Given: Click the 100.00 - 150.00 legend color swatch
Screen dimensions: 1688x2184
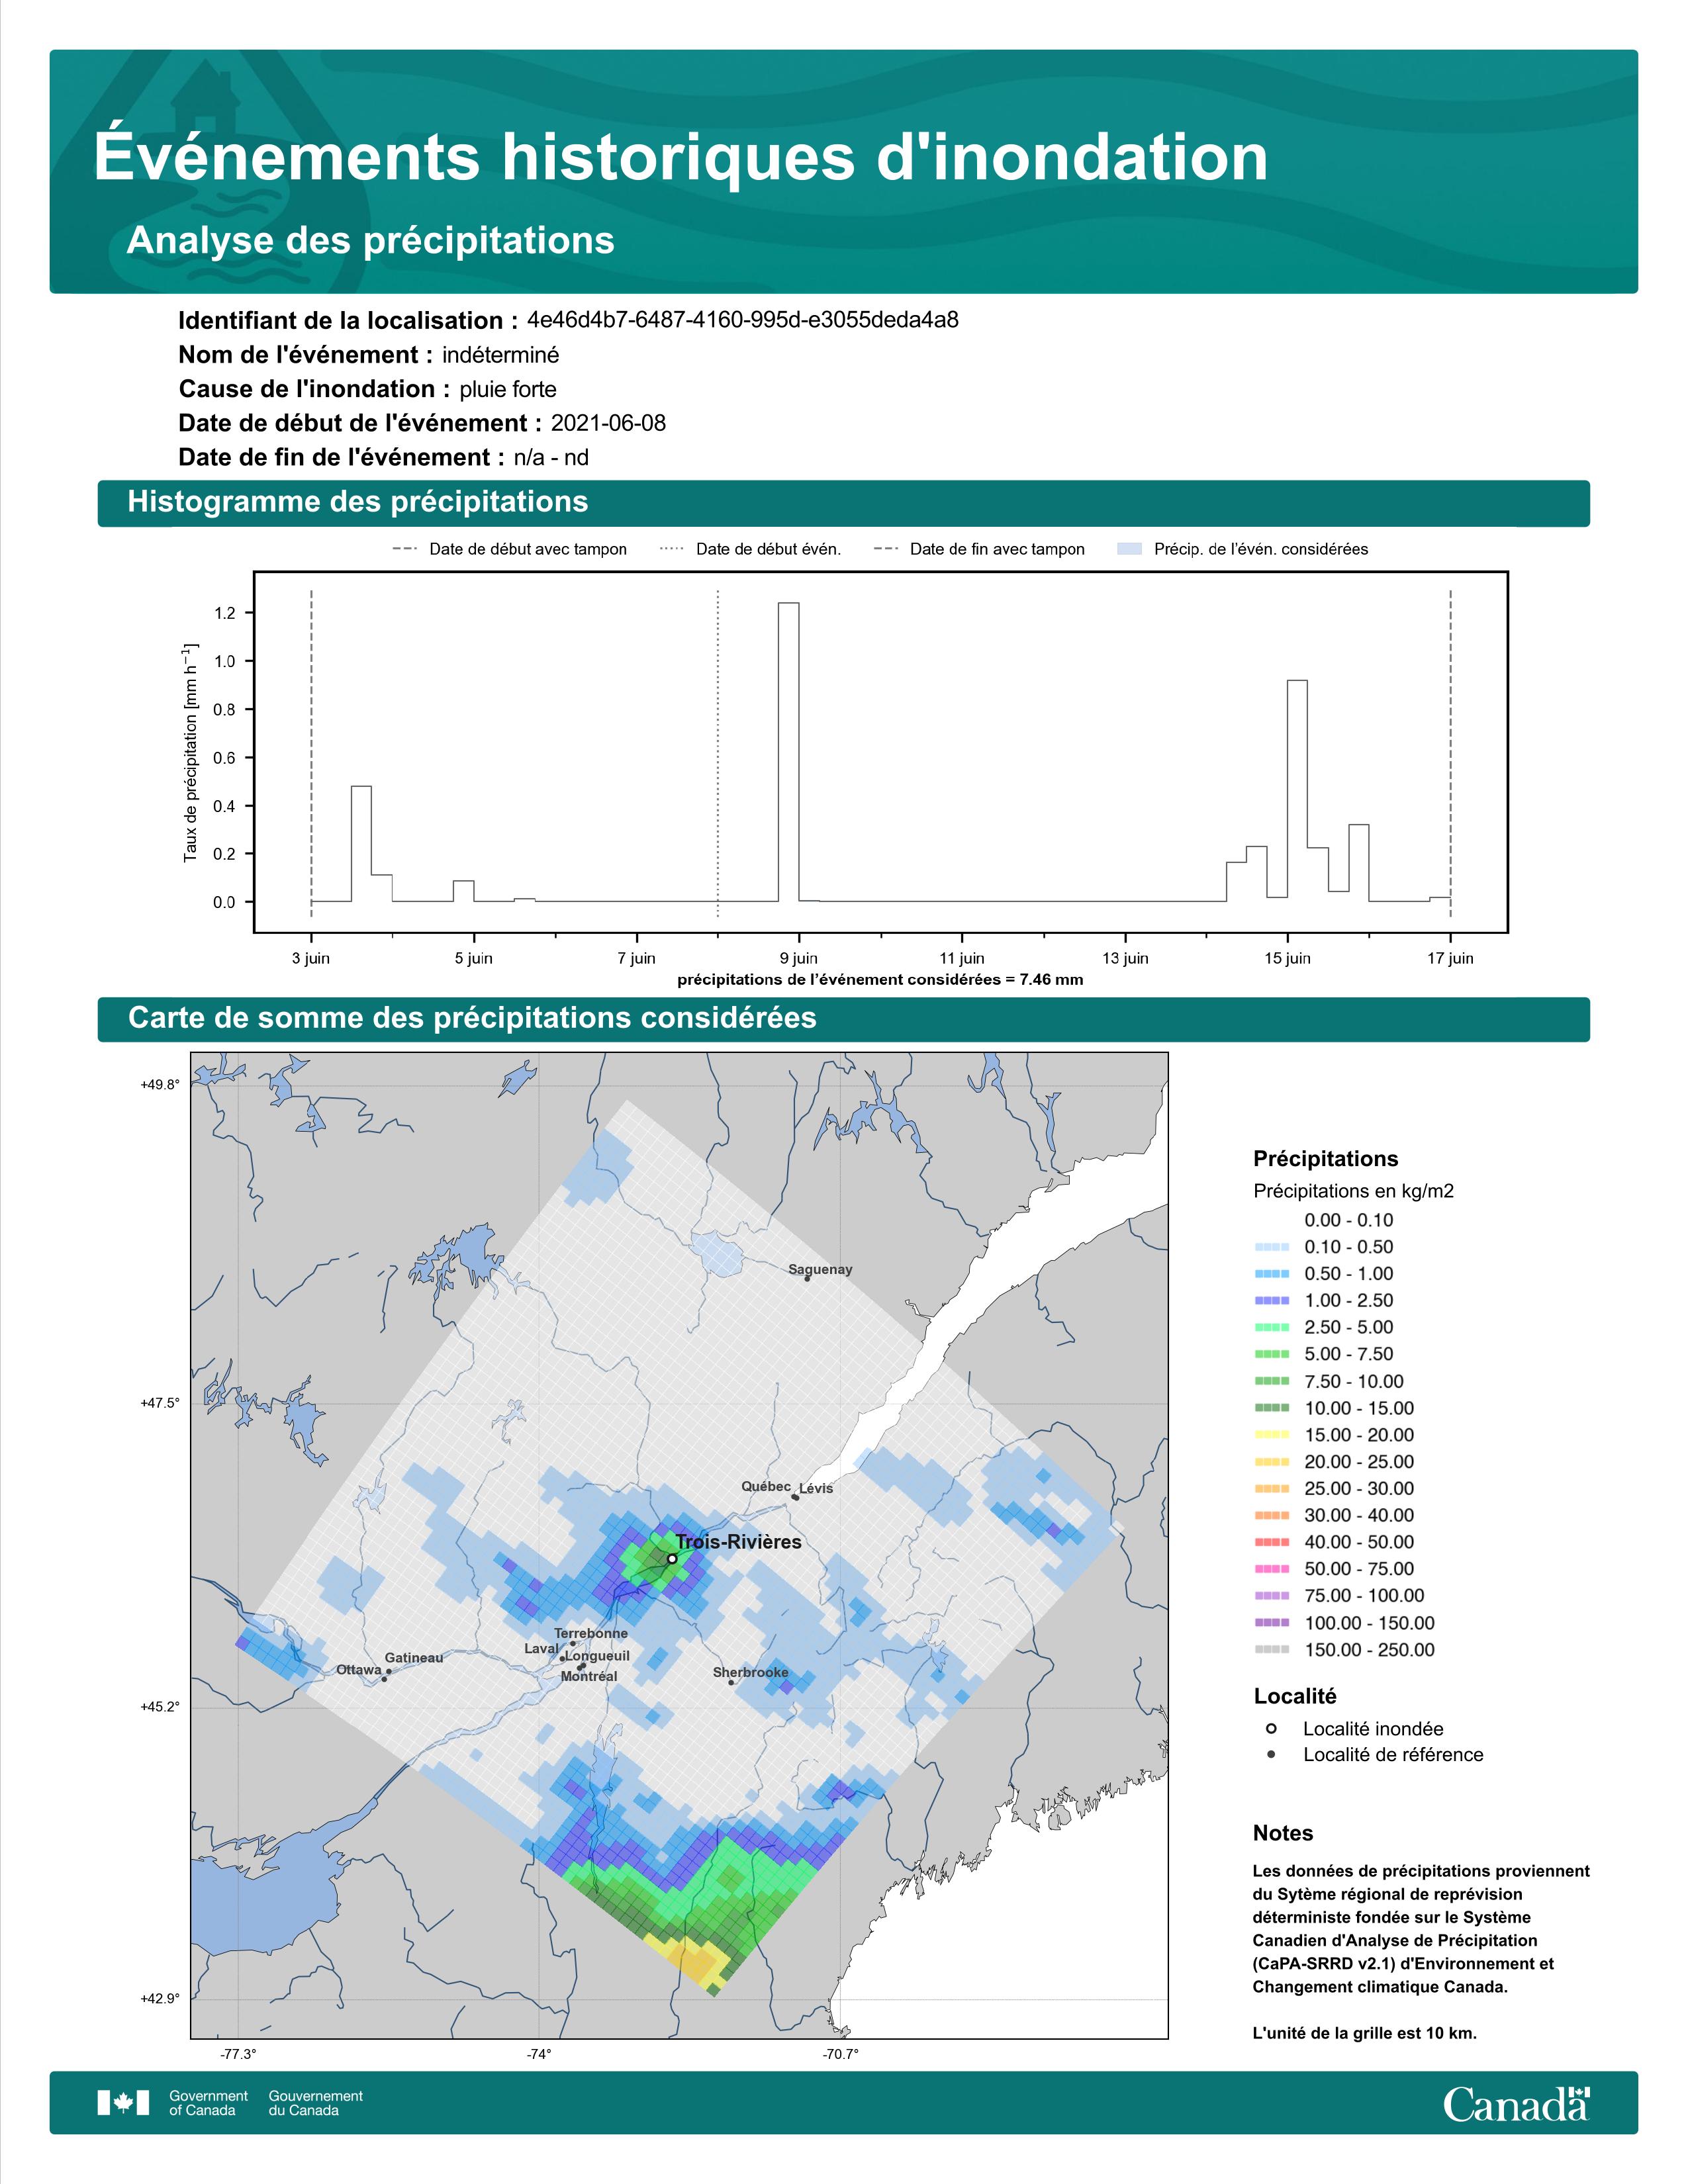Looking at the screenshot, I should point(1272,1623).
